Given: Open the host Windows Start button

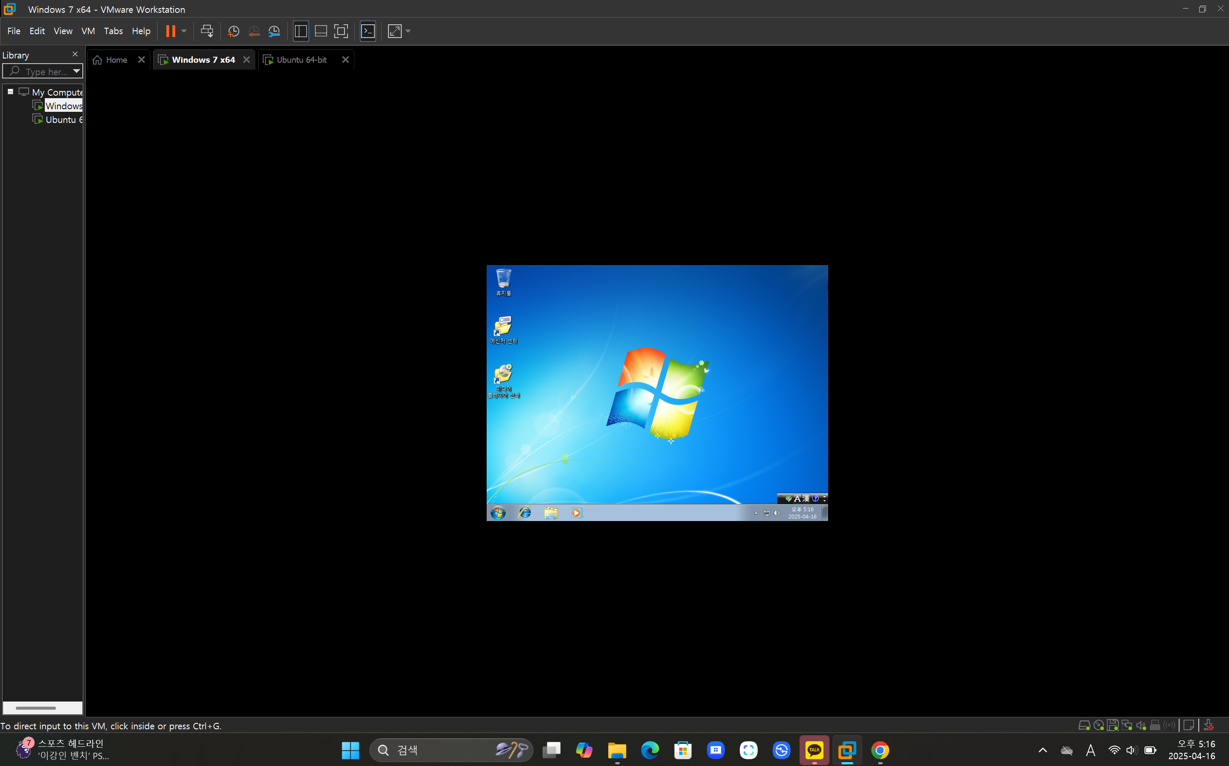Looking at the screenshot, I should point(350,750).
